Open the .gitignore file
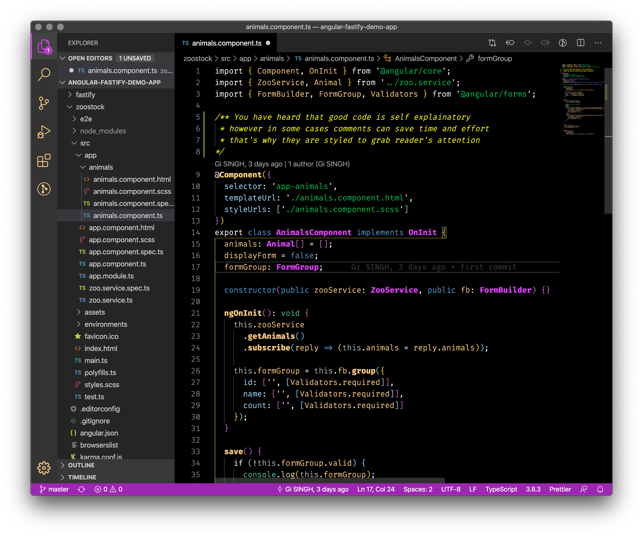 (x=116, y=421)
